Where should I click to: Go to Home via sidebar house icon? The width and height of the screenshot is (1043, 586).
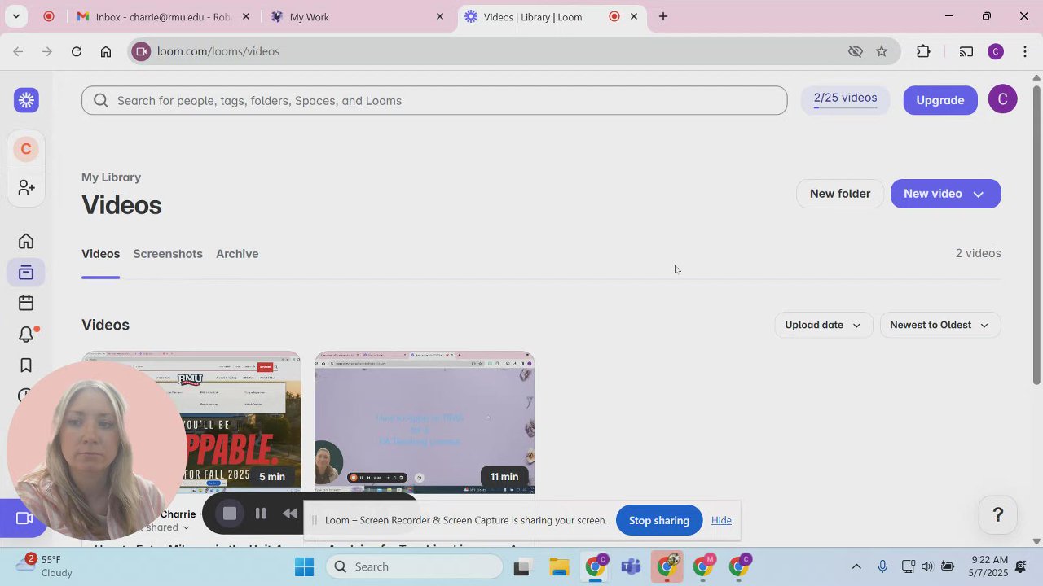pos(26,241)
